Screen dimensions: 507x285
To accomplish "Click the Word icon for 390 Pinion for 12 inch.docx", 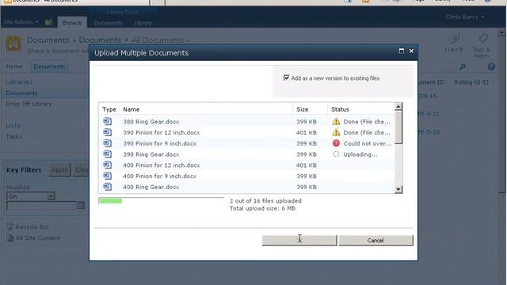I will tap(108, 132).
